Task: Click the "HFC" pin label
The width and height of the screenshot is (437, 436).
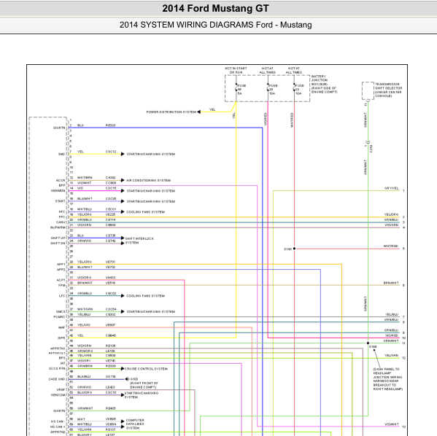Action: (62, 211)
